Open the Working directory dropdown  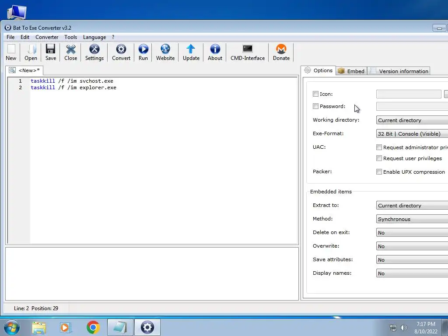tap(412, 120)
